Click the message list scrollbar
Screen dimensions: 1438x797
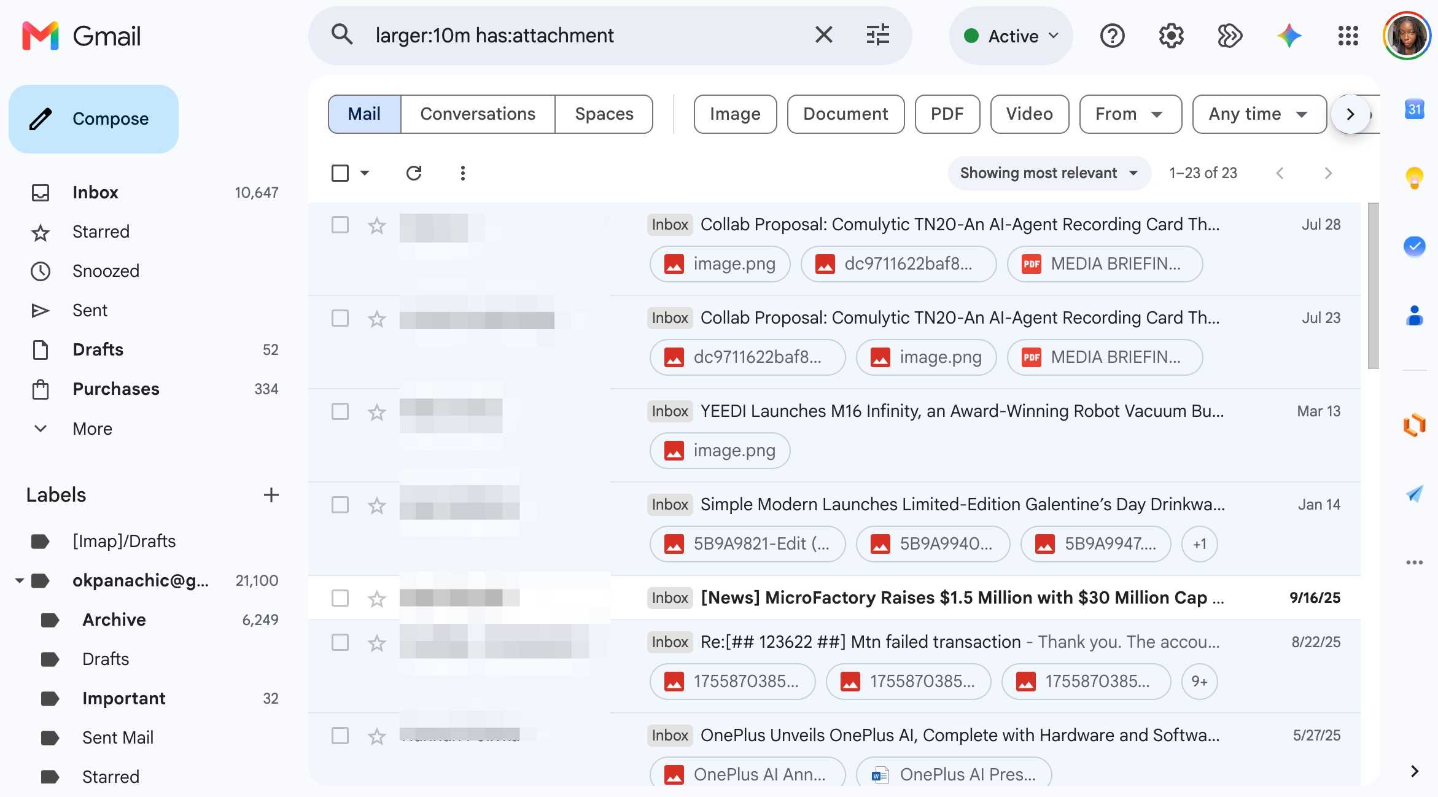pos(1374,286)
